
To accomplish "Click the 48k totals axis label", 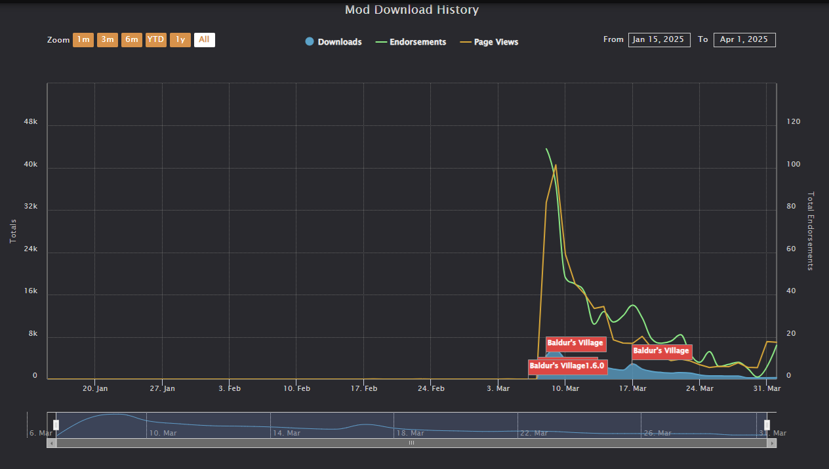I will coord(31,122).
